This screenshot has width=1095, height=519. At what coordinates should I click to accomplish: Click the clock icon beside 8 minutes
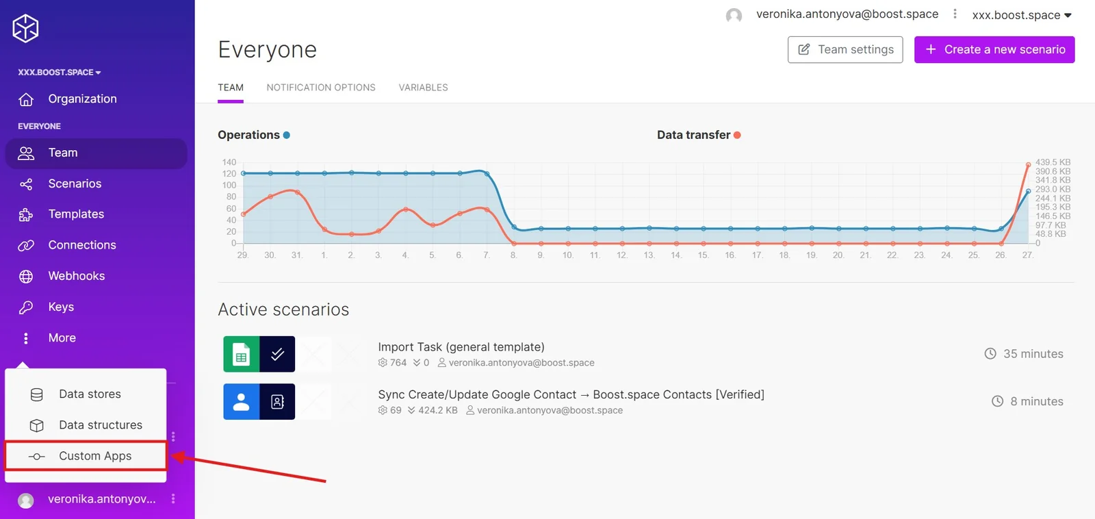pos(998,401)
